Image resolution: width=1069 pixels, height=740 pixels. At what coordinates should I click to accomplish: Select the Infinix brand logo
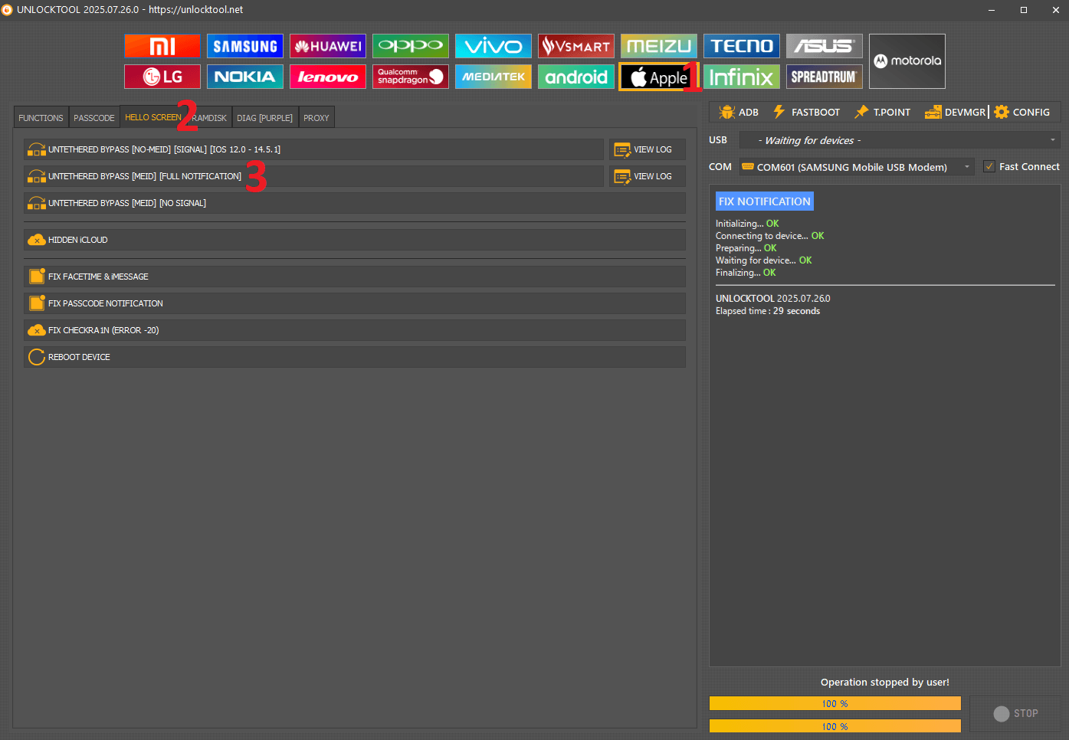coord(741,77)
